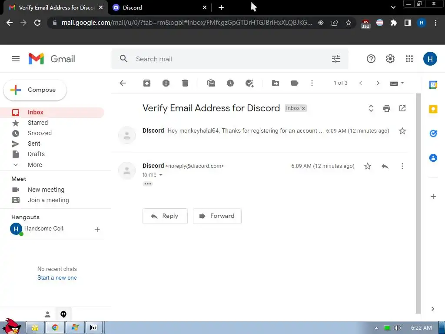Report this email as spam

166,83
